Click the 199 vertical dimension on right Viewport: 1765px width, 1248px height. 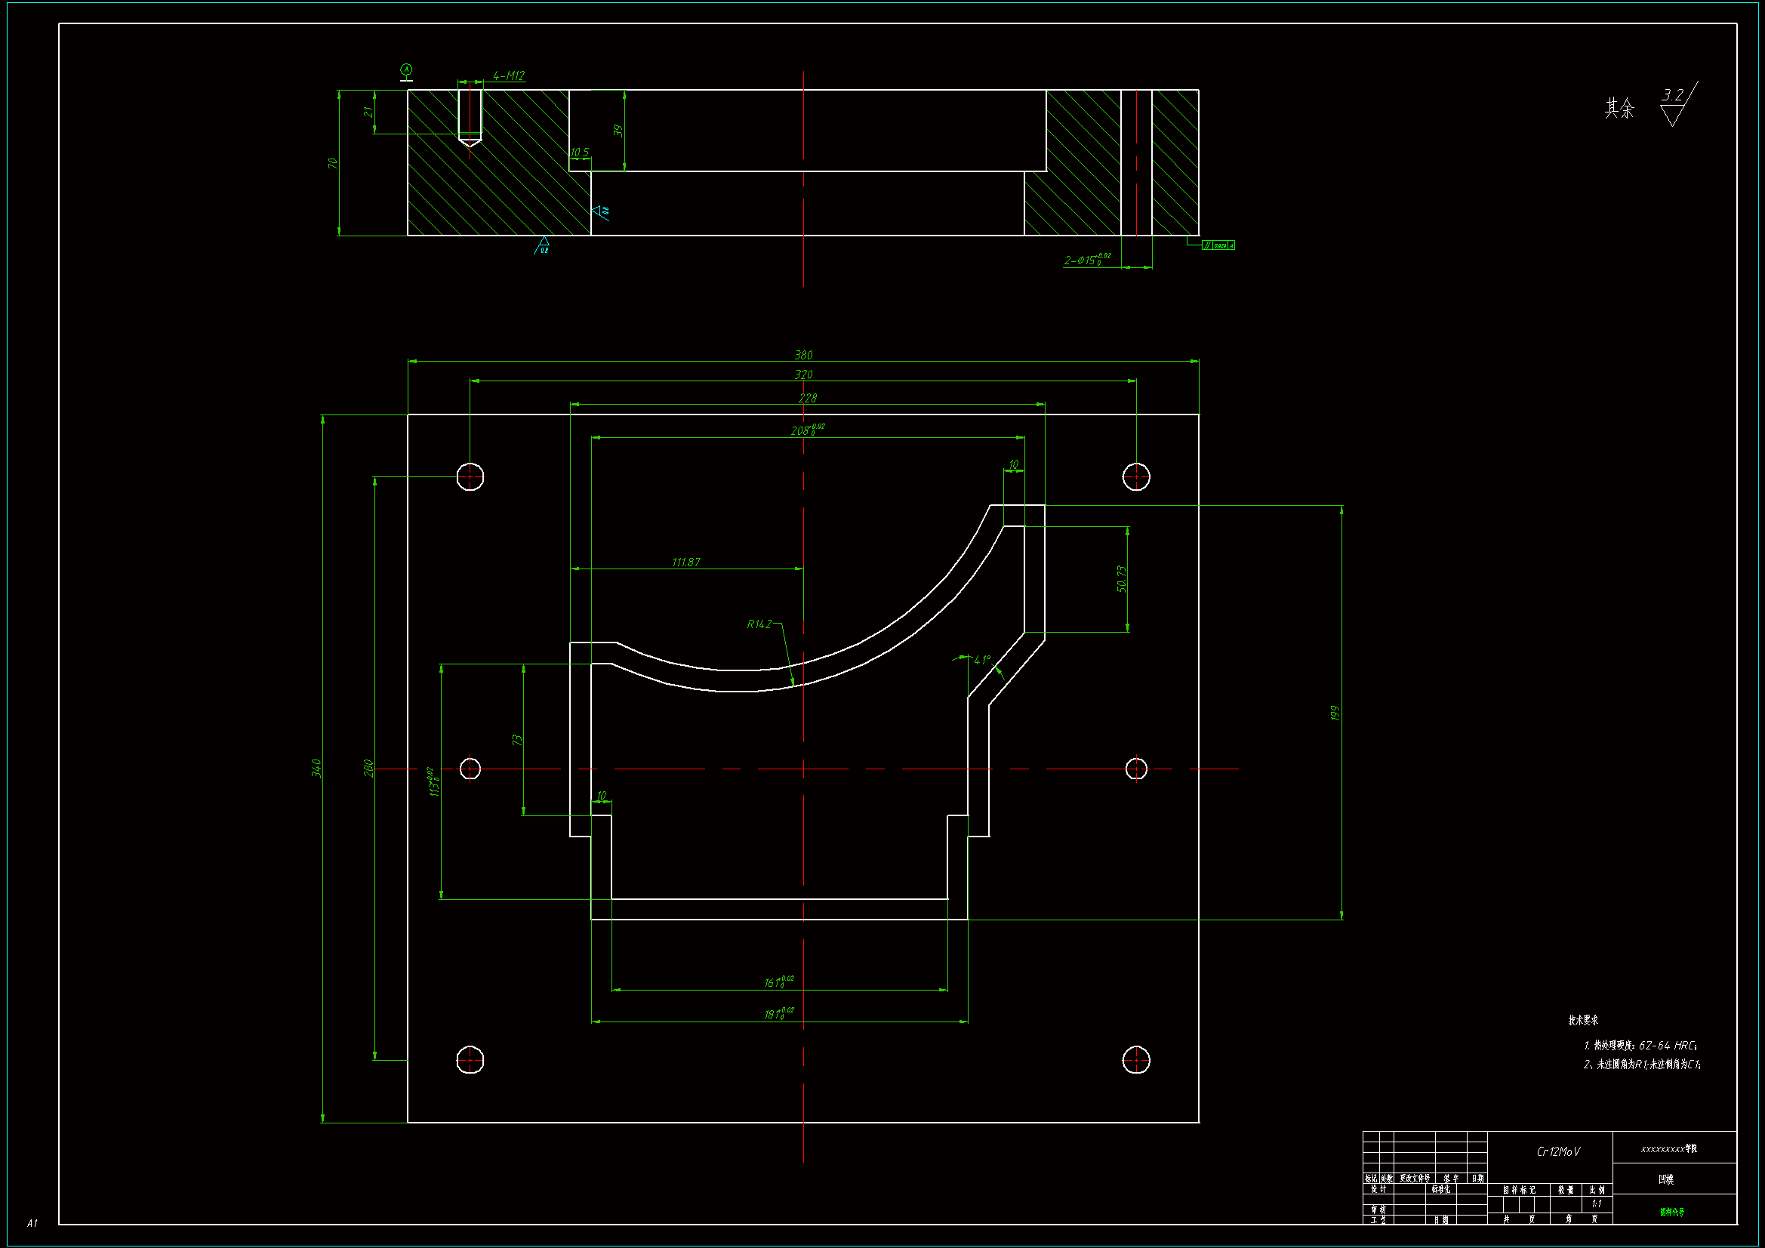[x=1335, y=713]
